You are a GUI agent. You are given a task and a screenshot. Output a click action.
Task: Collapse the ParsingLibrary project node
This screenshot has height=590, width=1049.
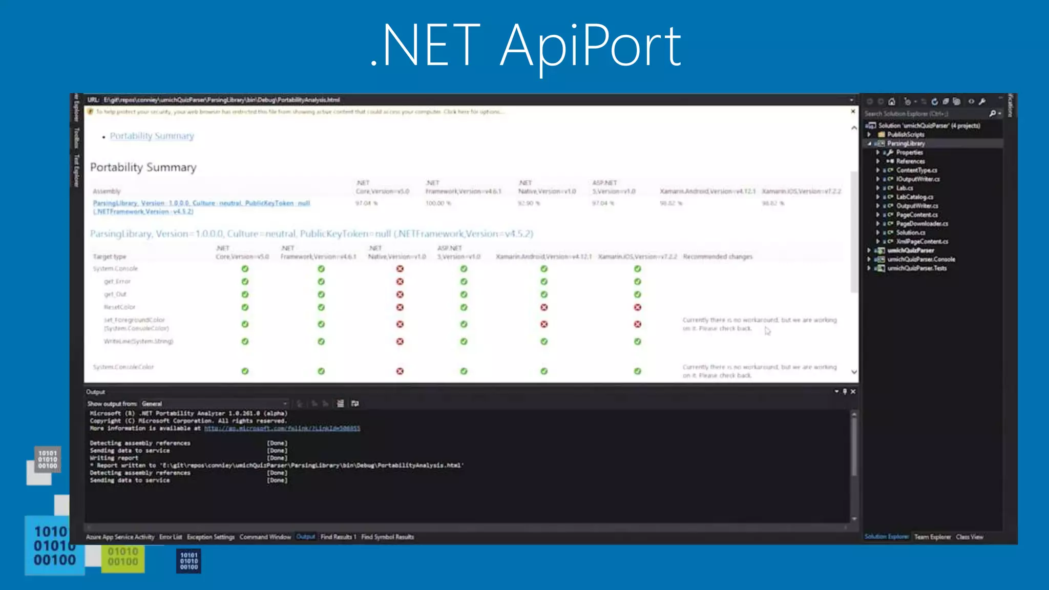869,144
